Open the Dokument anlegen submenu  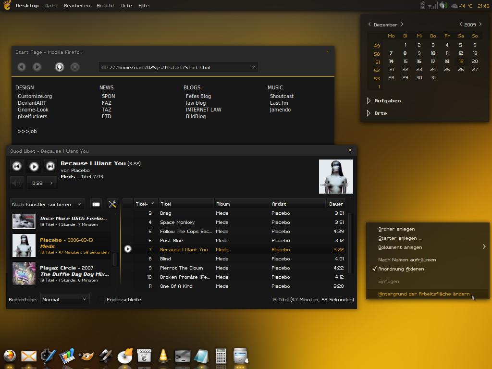point(428,247)
